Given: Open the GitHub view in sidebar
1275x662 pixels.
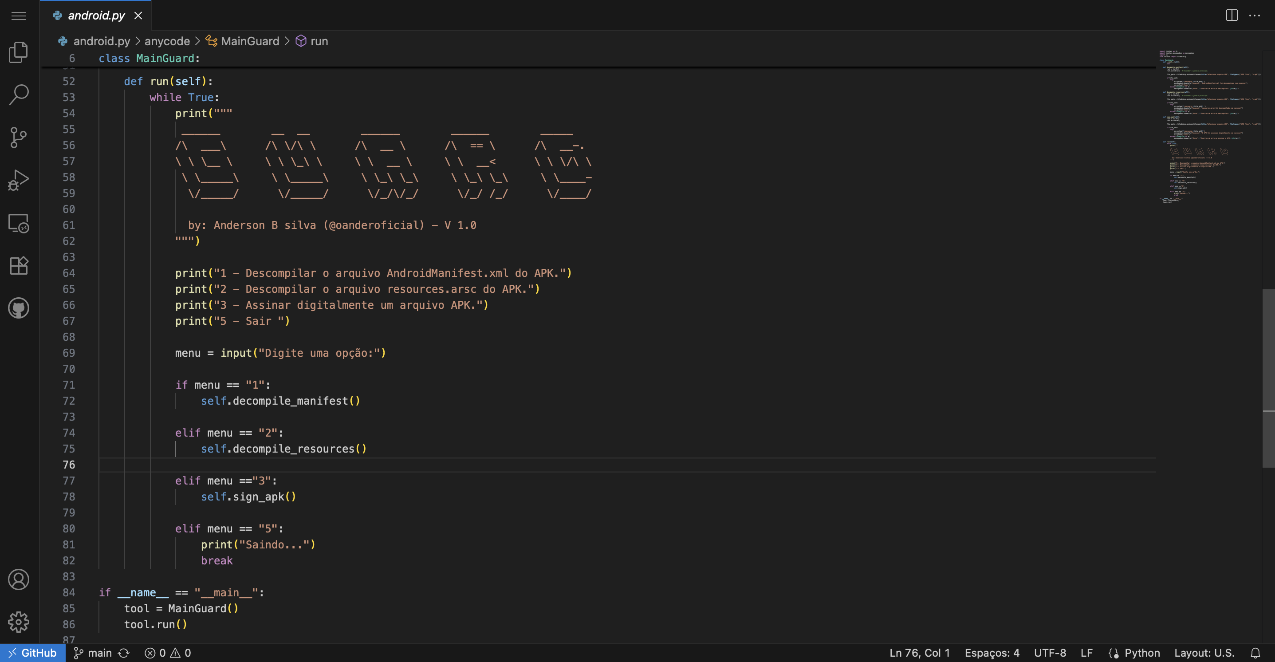Looking at the screenshot, I should point(19,308).
